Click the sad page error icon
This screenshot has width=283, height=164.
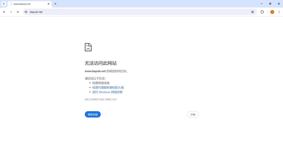[88, 47]
